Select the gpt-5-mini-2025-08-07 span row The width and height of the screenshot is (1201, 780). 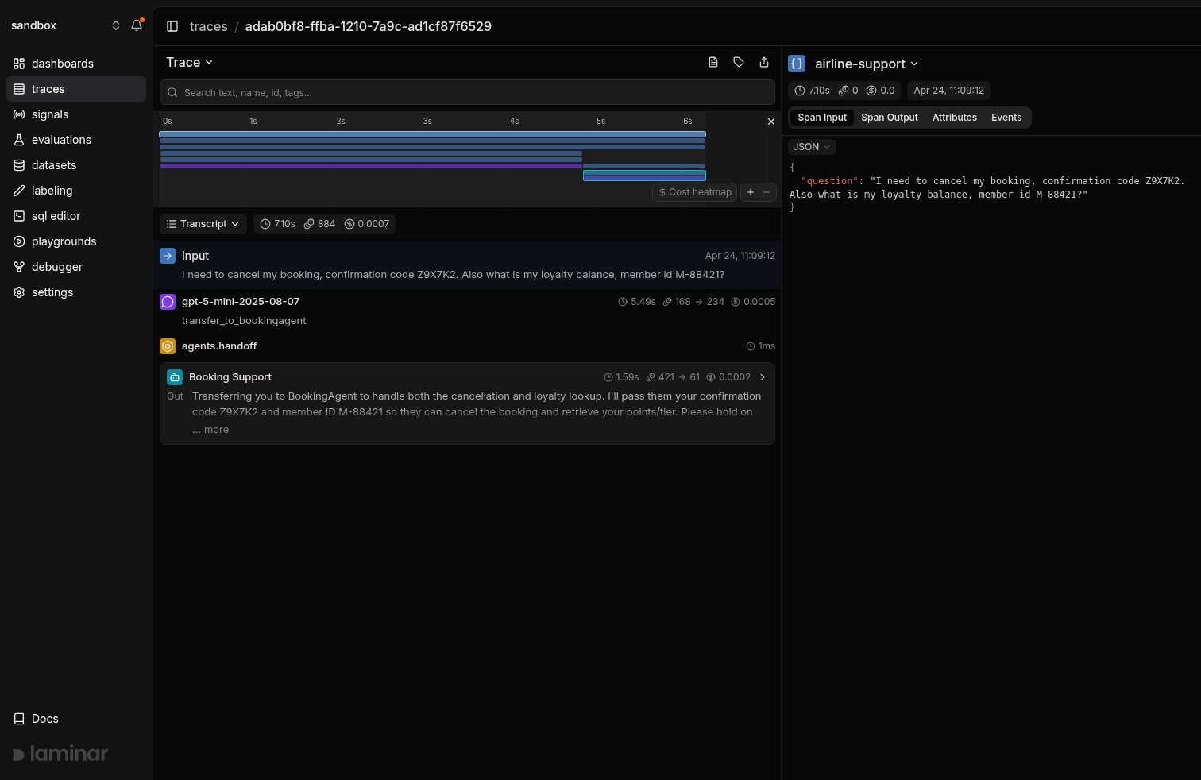[467, 311]
